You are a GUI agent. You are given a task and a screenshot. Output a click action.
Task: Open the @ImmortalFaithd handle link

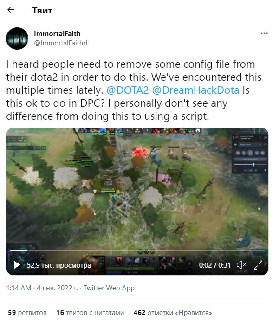[60, 43]
